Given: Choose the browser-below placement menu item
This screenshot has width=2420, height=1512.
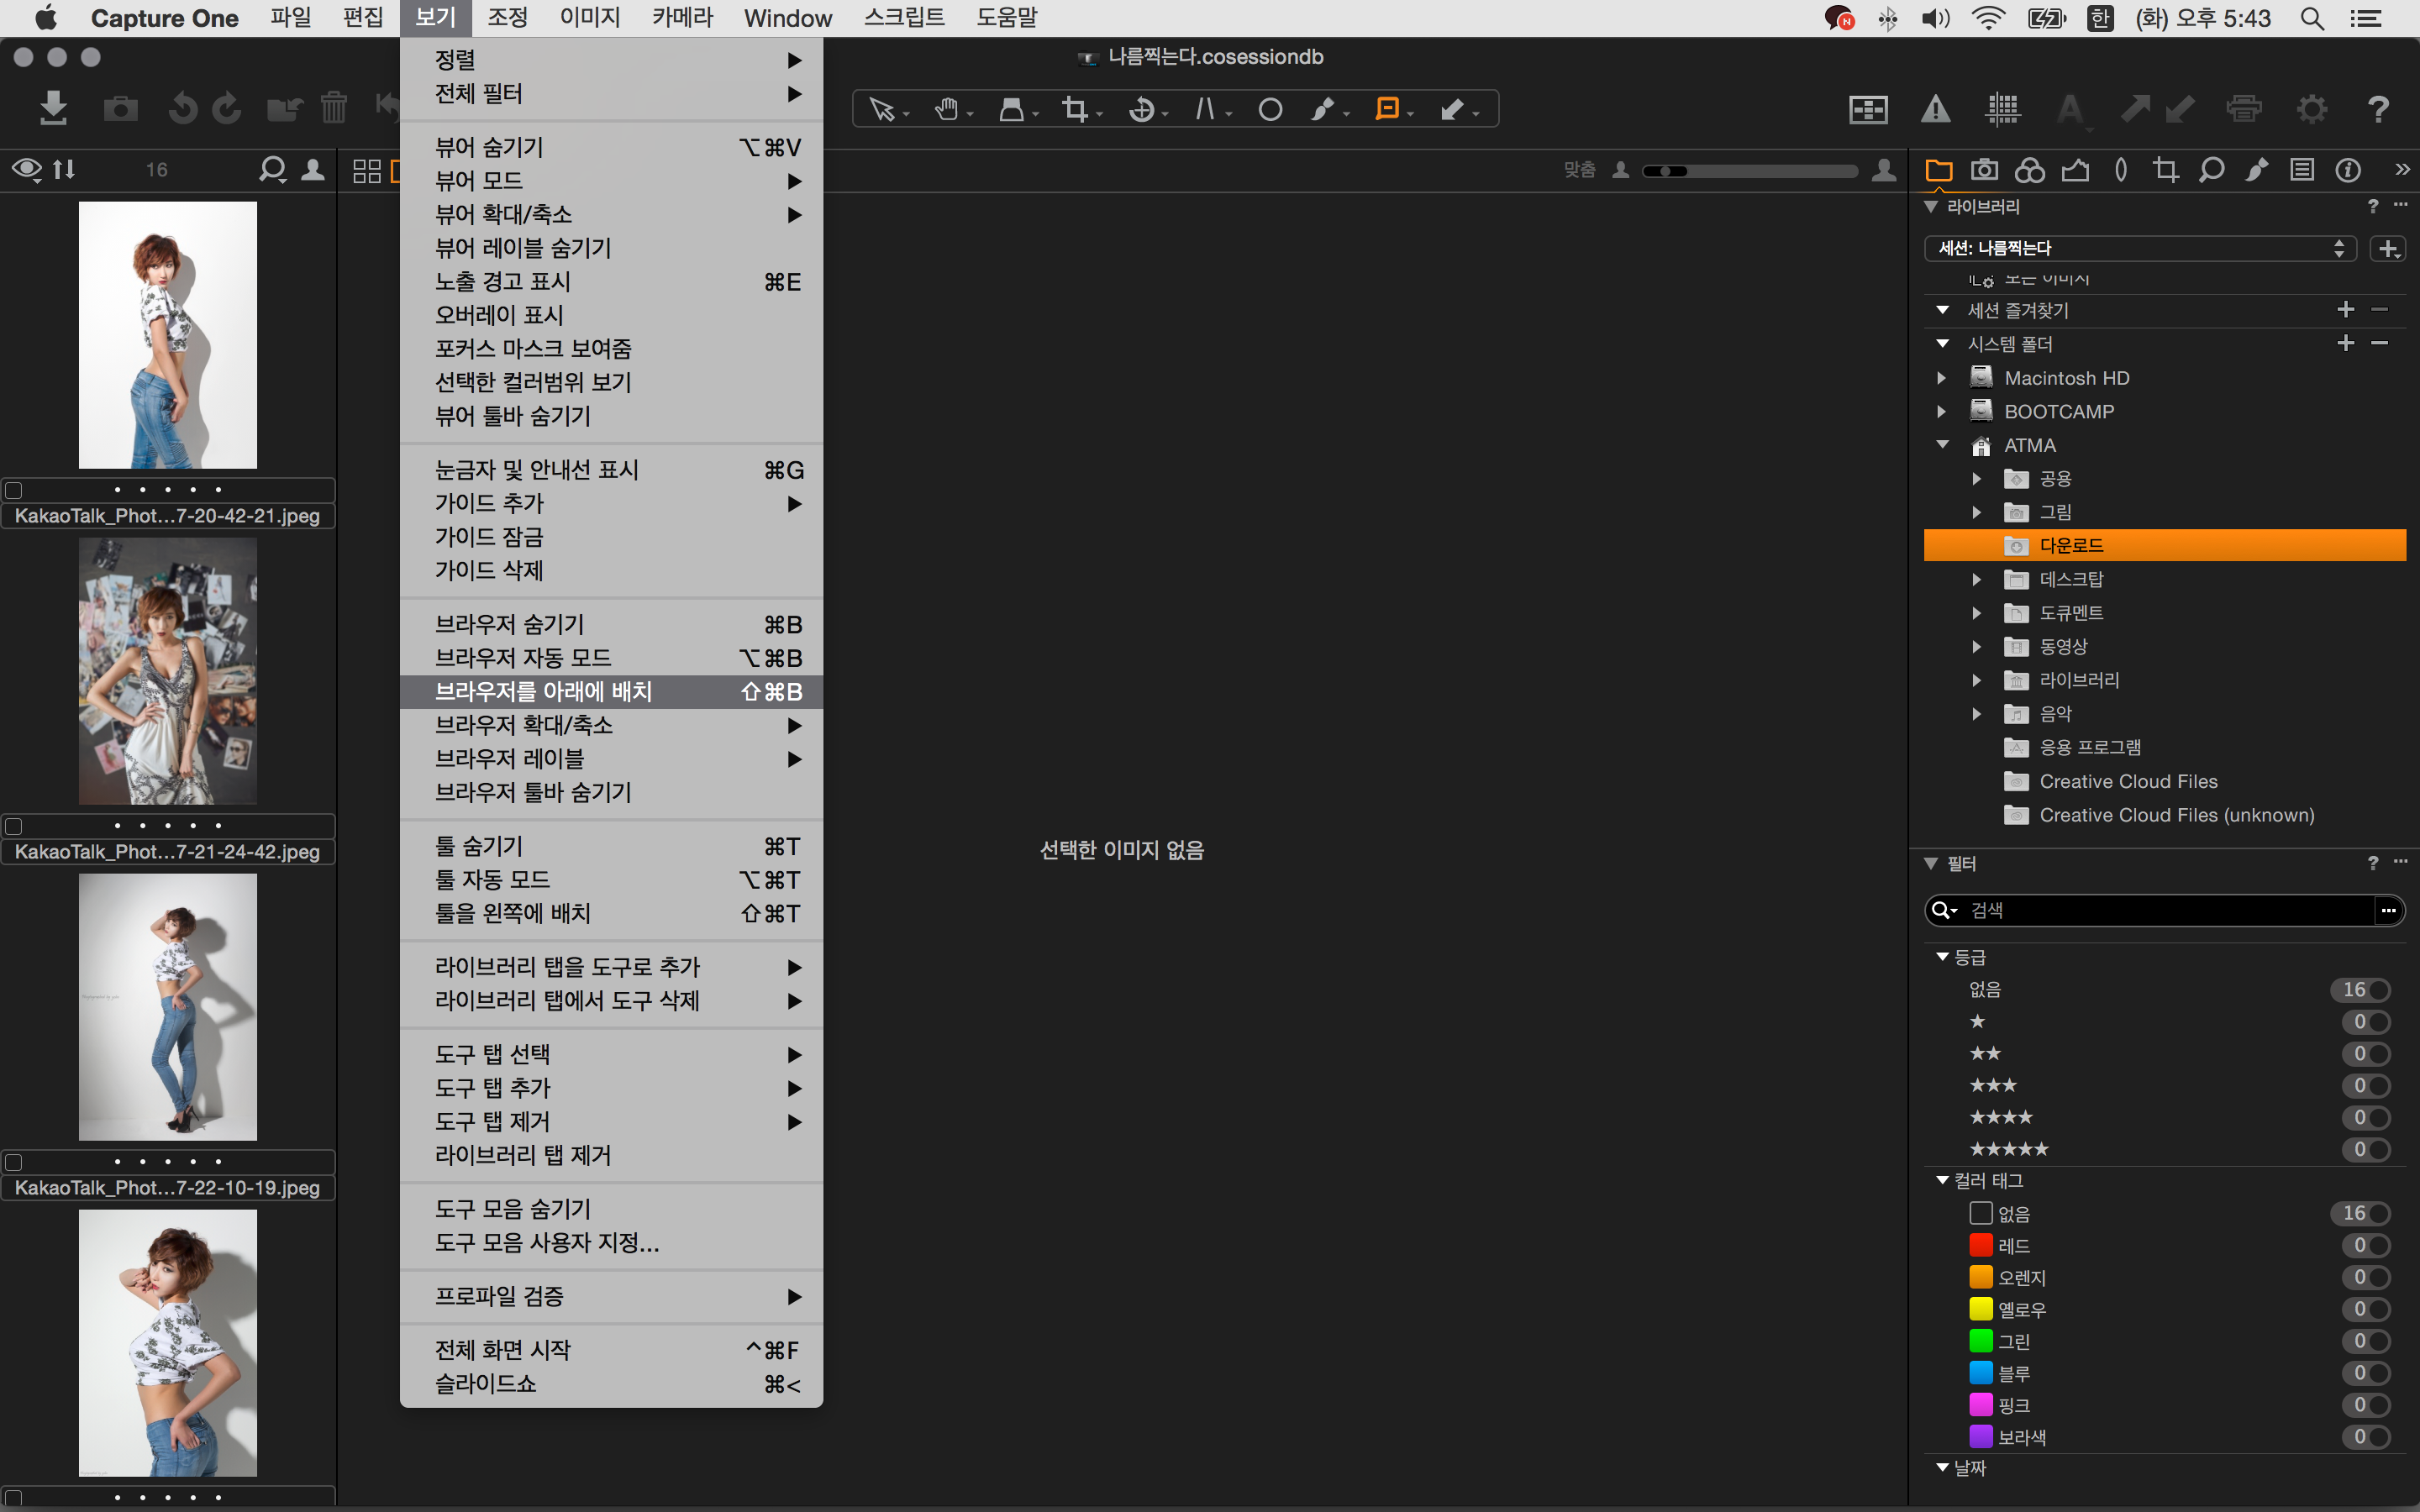Looking at the screenshot, I should (x=543, y=691).
